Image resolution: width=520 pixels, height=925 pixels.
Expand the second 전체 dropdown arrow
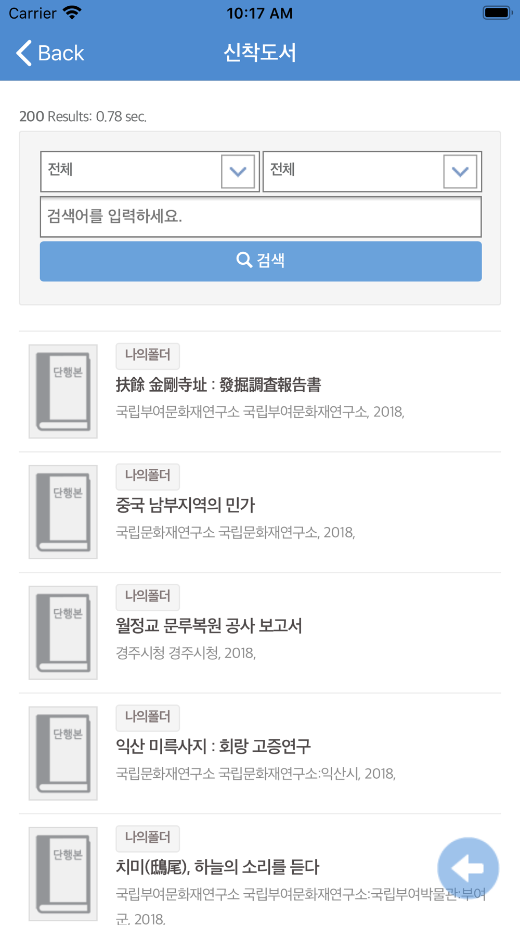[460, 171]
